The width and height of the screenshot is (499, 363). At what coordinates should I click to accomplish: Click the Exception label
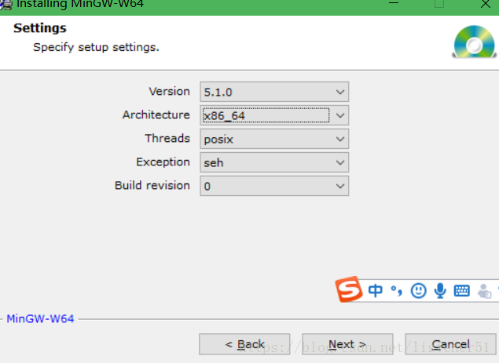pyautogui.click(x=163, y=162)
